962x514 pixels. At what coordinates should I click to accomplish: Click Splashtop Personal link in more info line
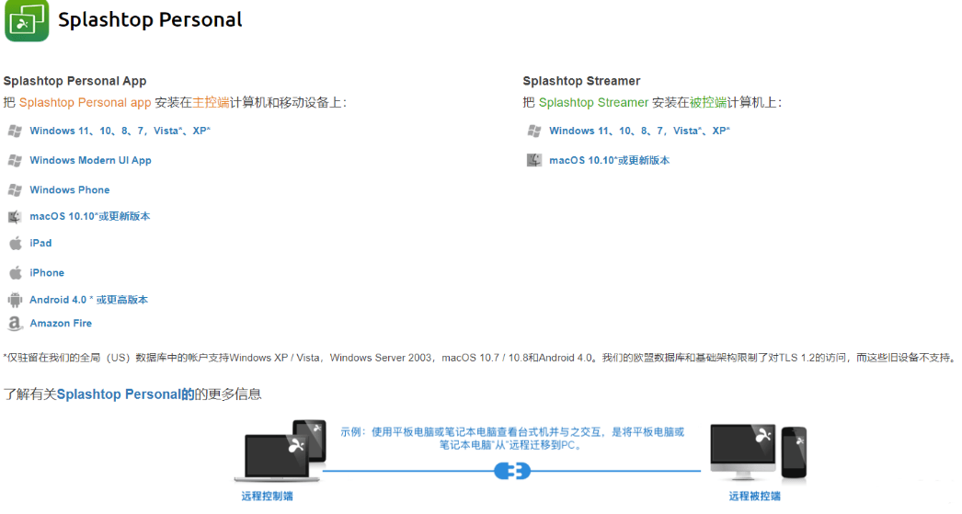(x=118, y=394)
